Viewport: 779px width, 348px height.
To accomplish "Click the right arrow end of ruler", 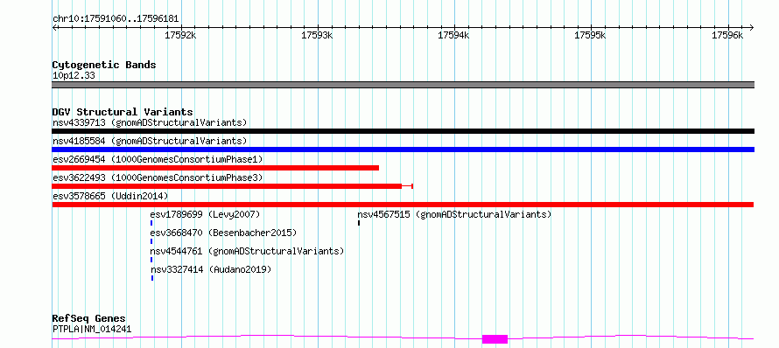I will [x=752, y=27].
